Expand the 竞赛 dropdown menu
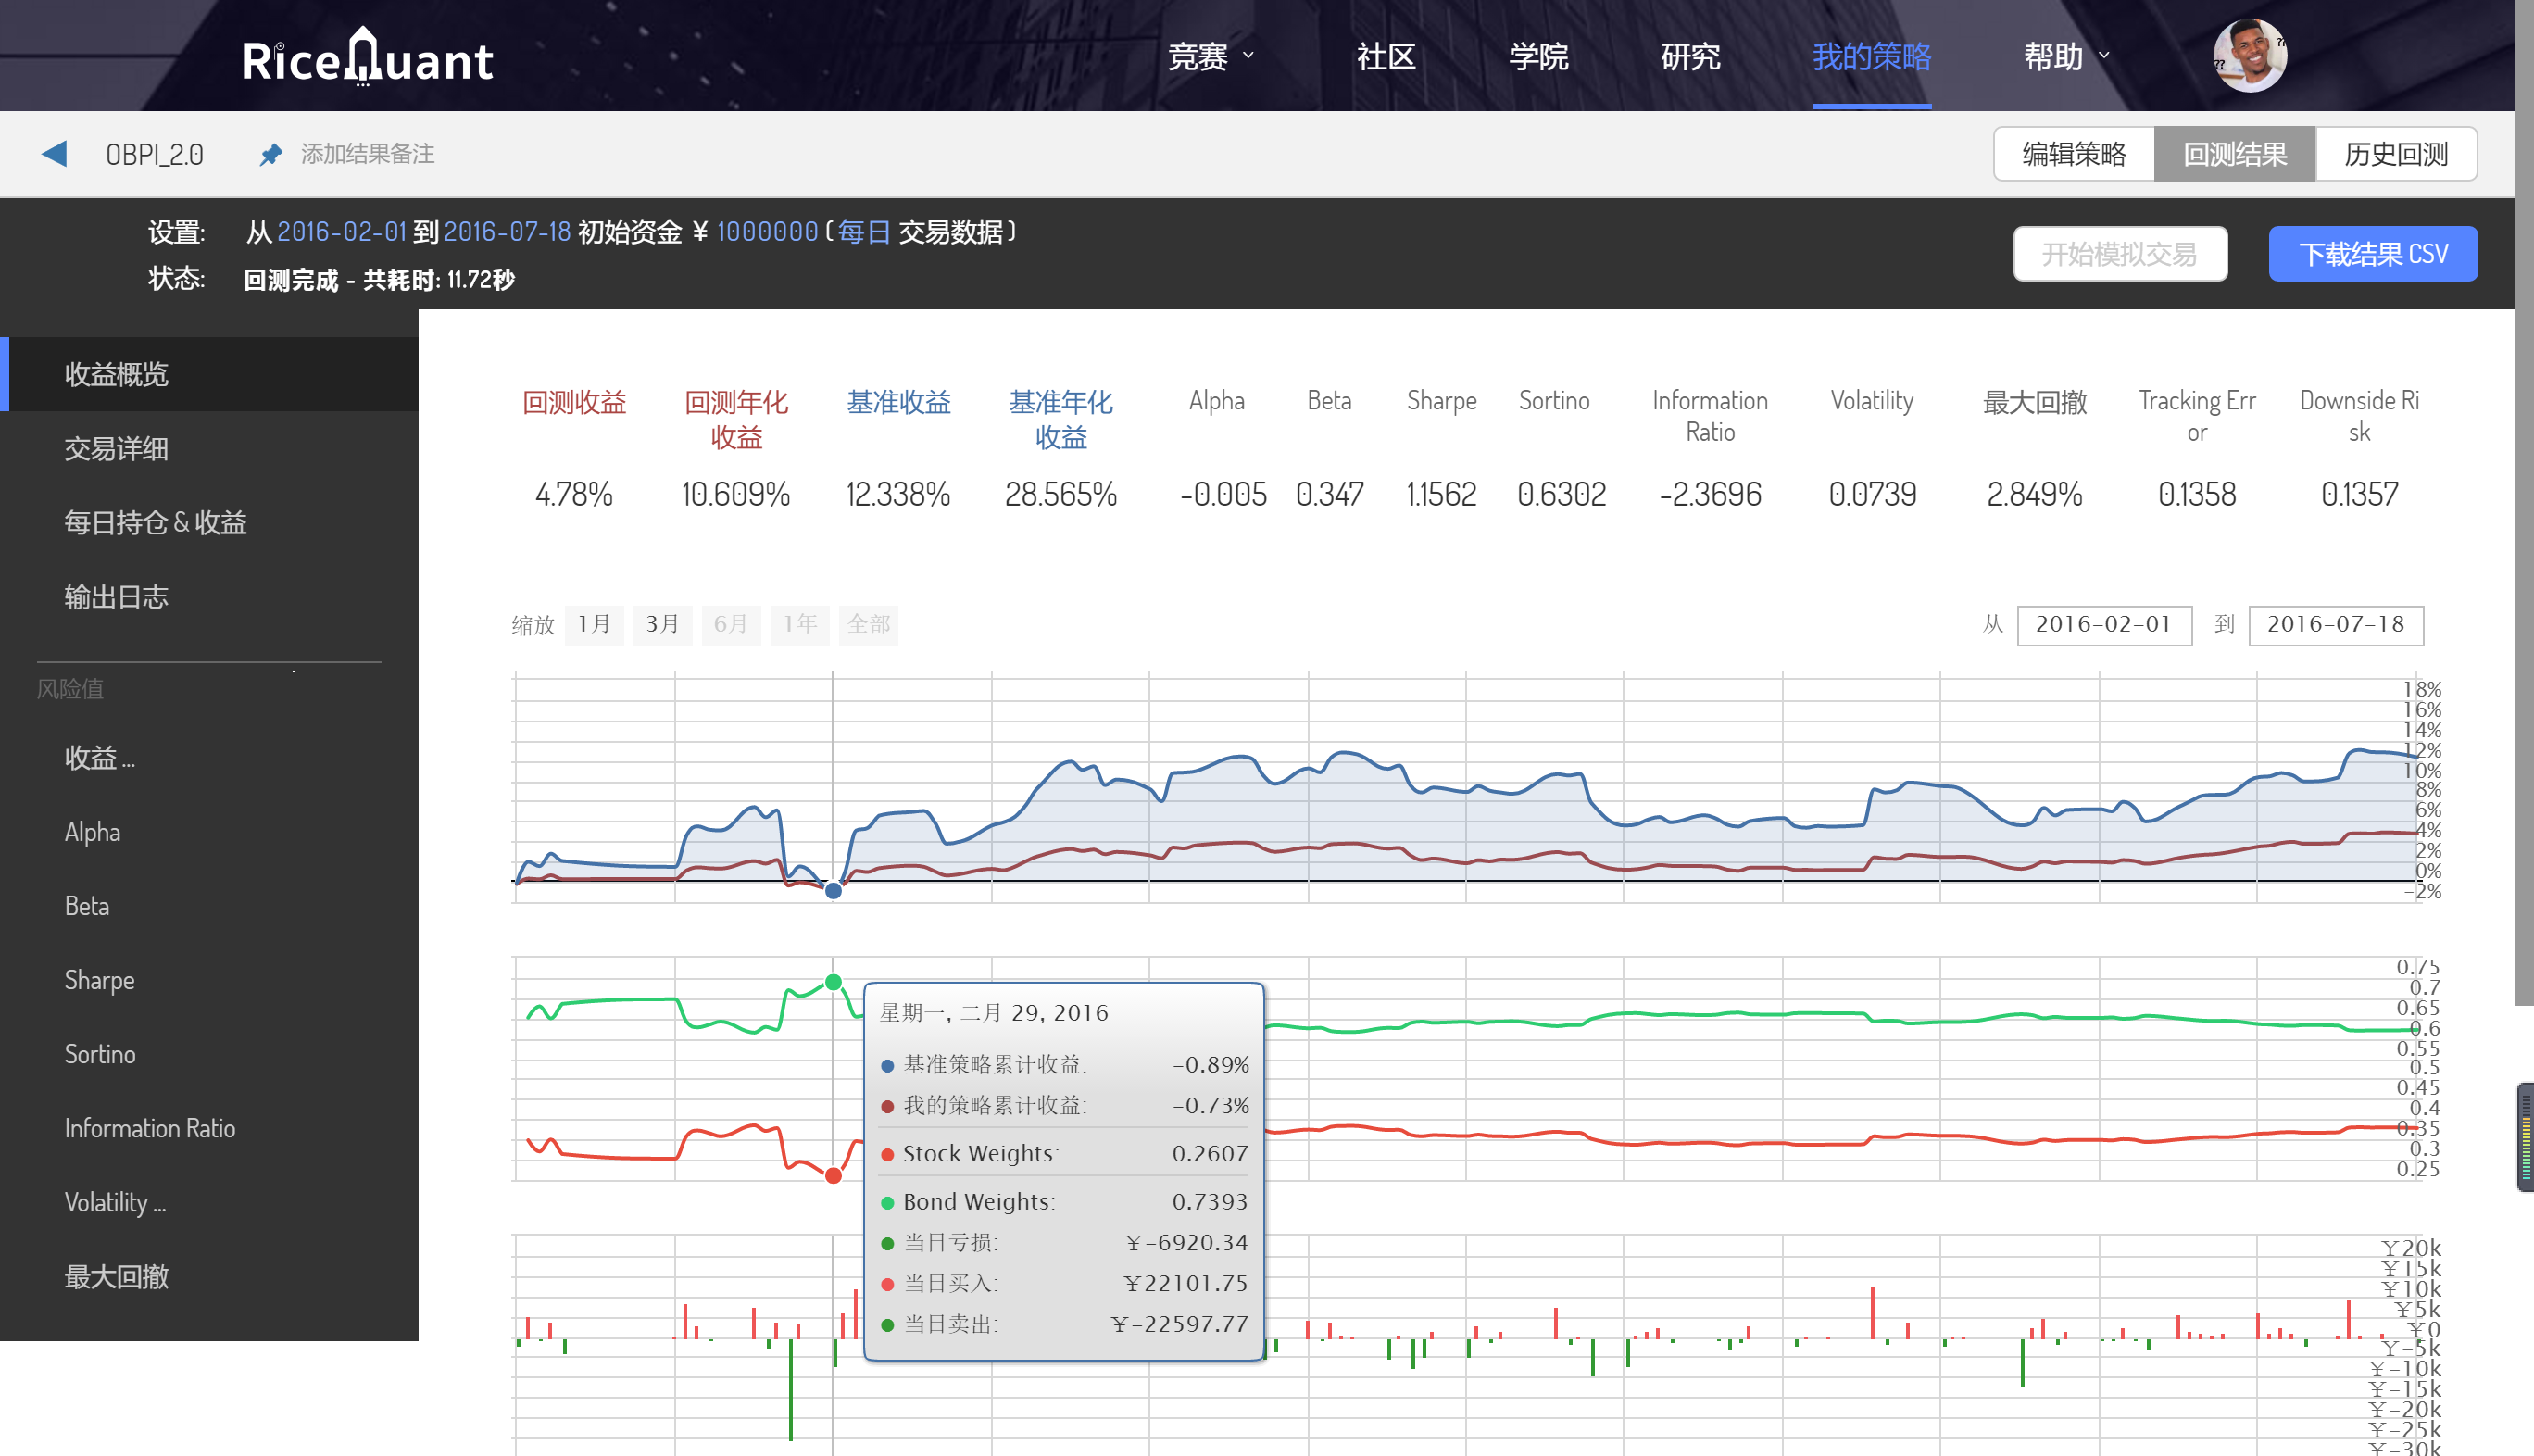This screenshot has height=1456, width=2534. coord(1210,56)
